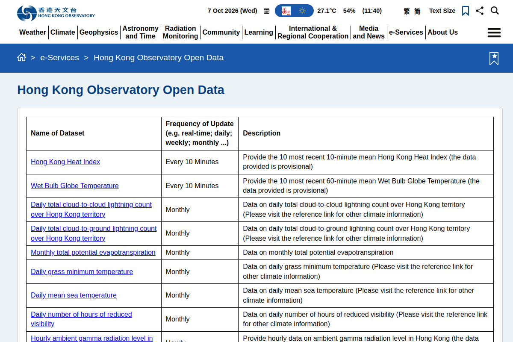This screenshot has height=342, width=513.
Task: Open Daily number of hours of reduced visibility link
Action: click(x=81, y=319)
